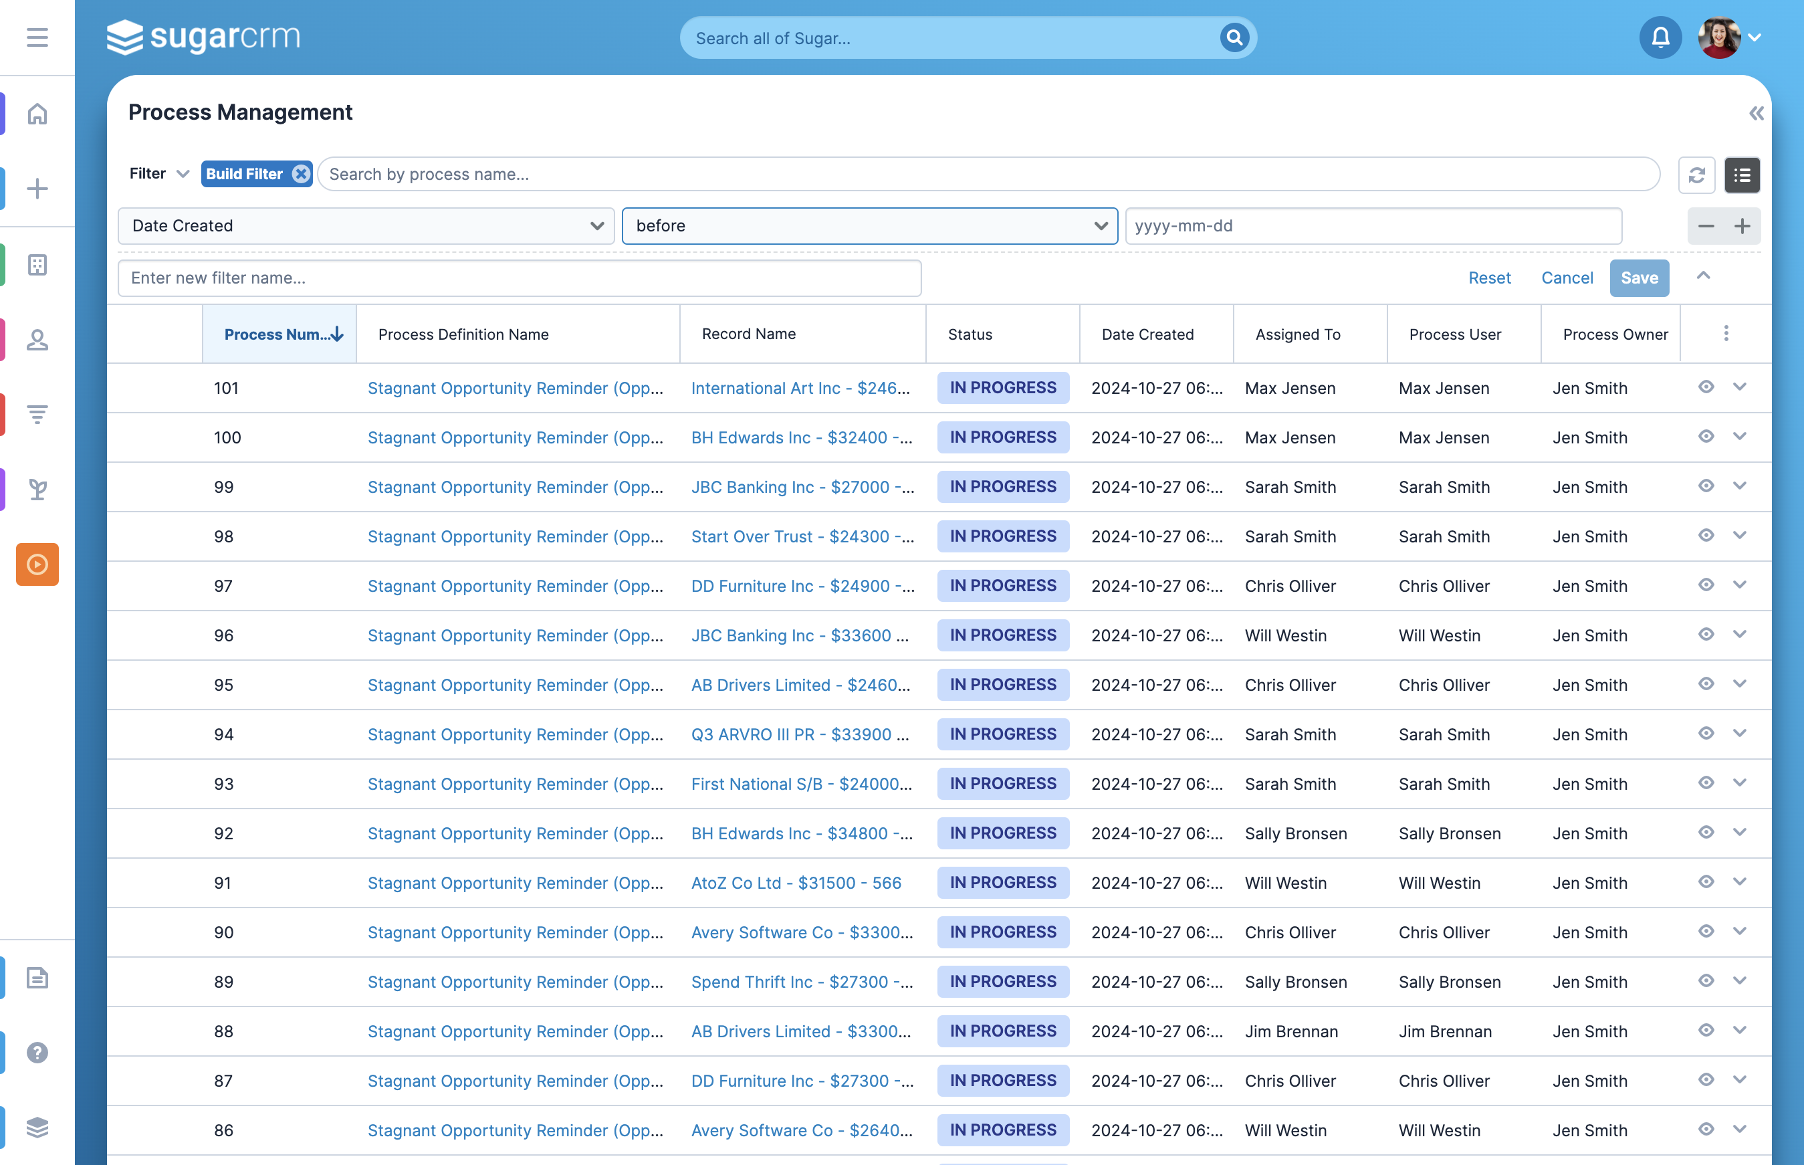Open the Filter dropdown
The width and height of the screenshot is (1804, 1165).
tap(159, 174)
